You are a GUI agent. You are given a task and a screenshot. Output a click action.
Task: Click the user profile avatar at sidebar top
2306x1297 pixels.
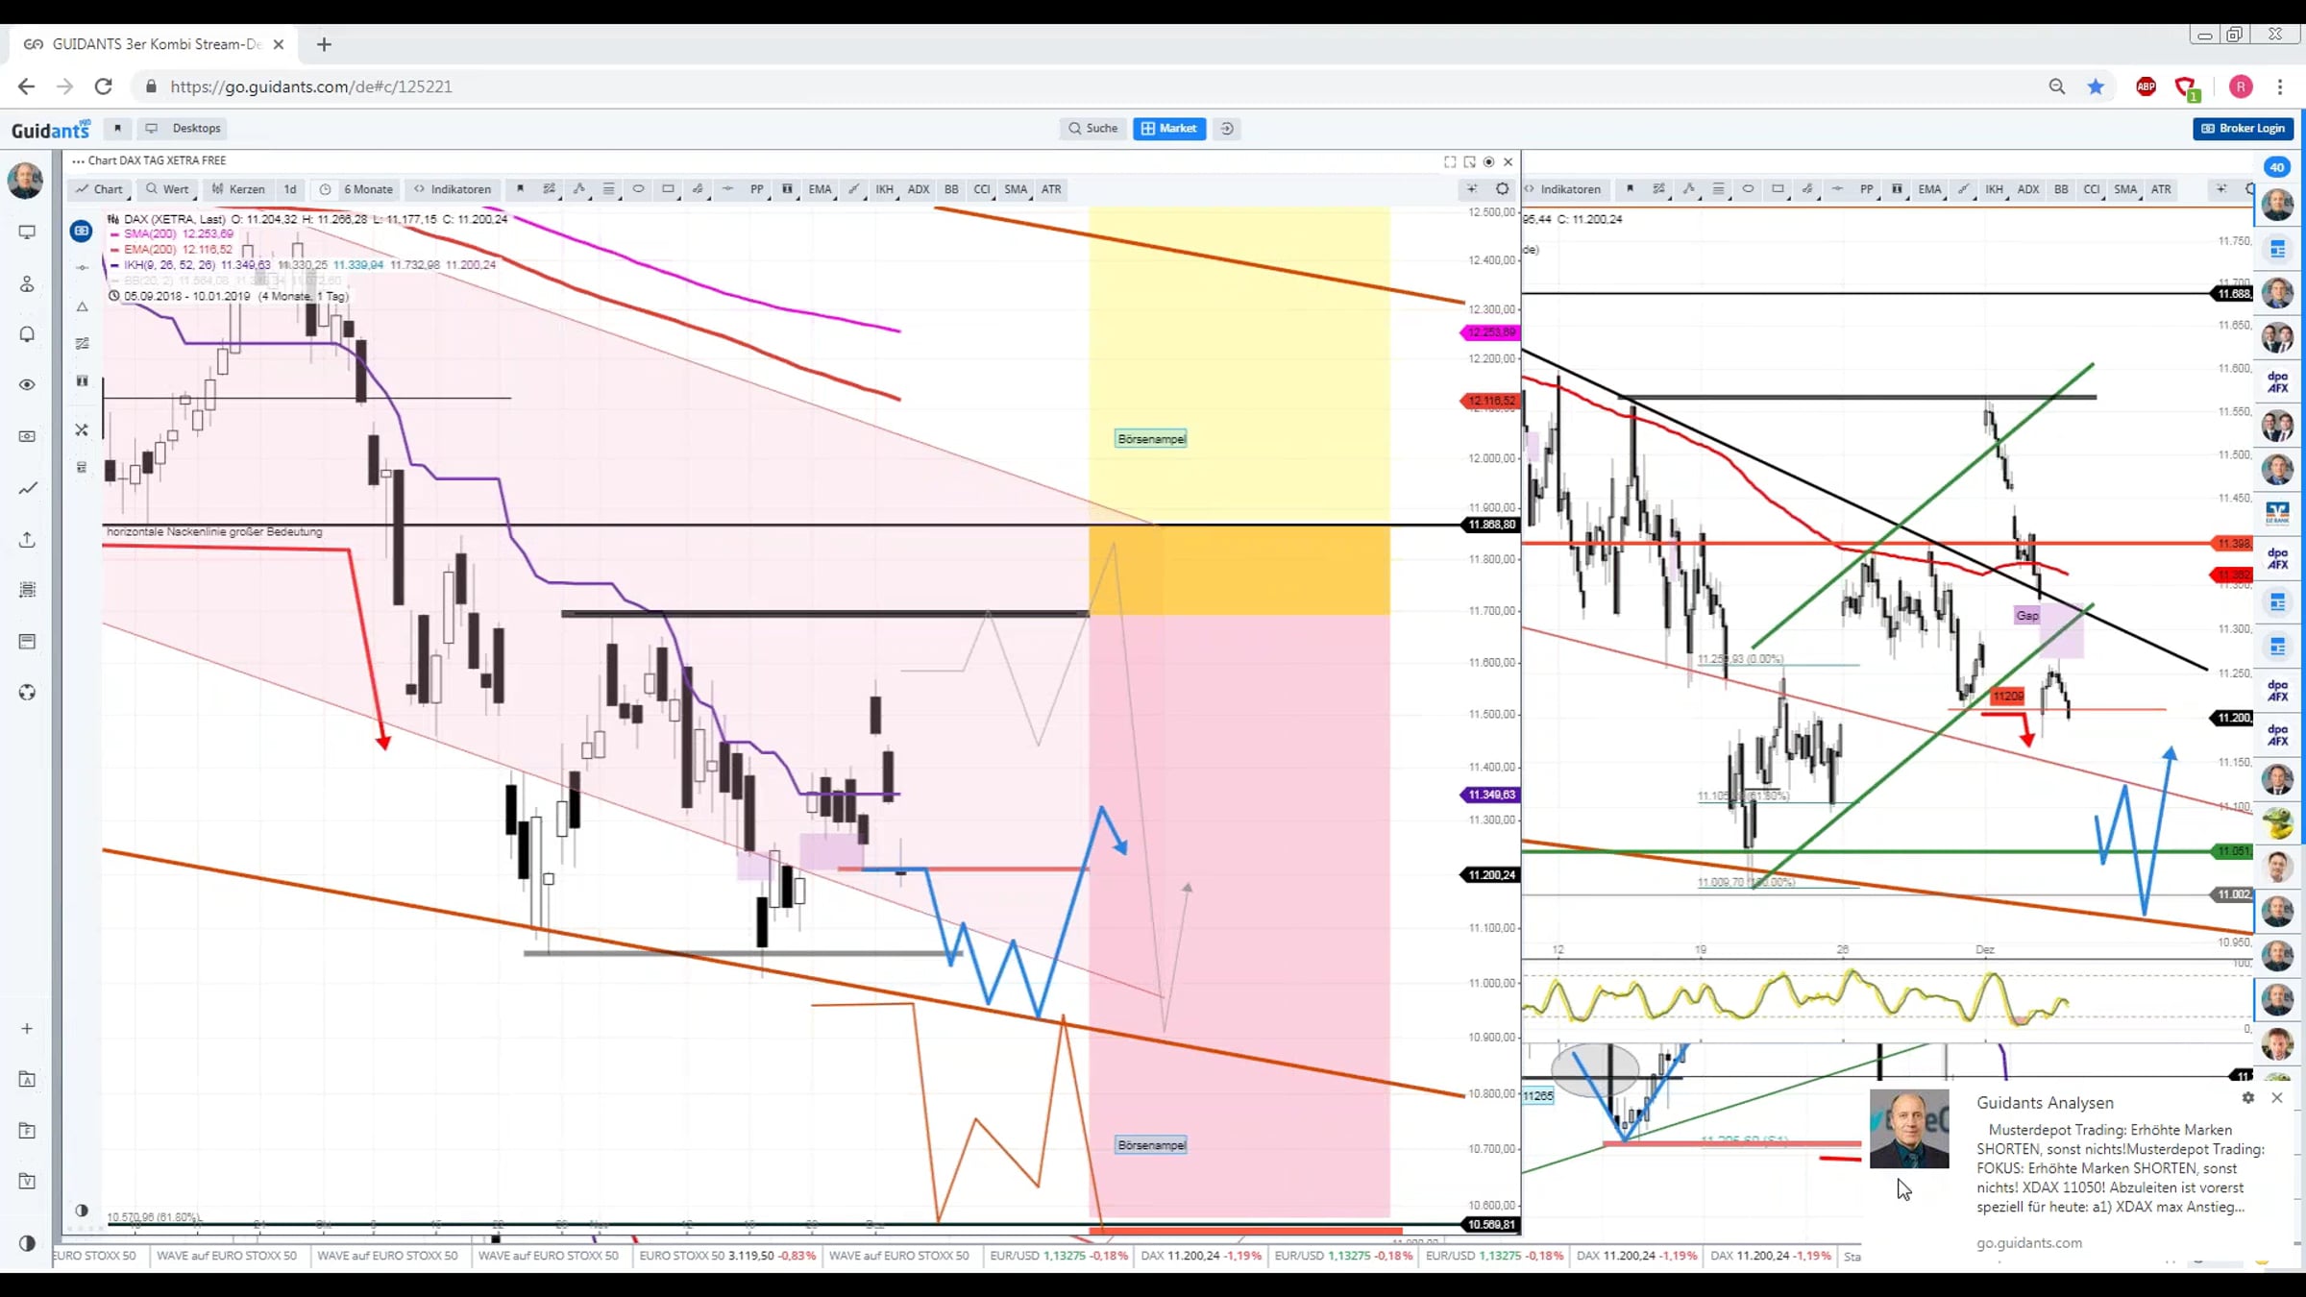pyautogui.click(x=25, y=181)
